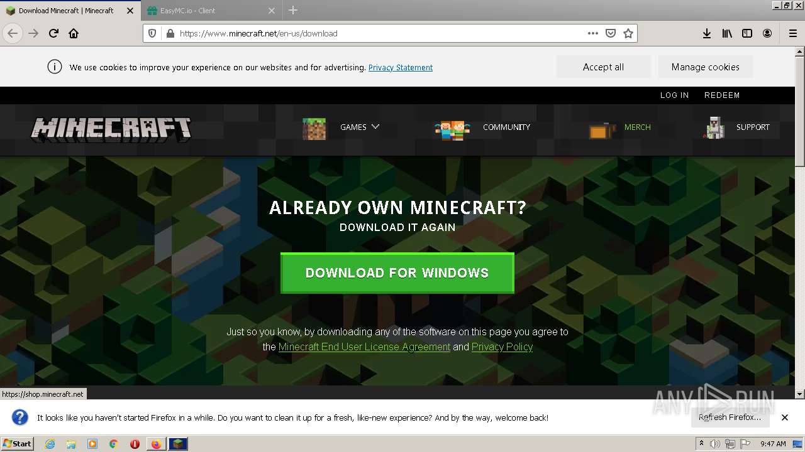Click the 9:47 AM taskbar clock
This screenshot has height=452, width=805.
(773, 444)
